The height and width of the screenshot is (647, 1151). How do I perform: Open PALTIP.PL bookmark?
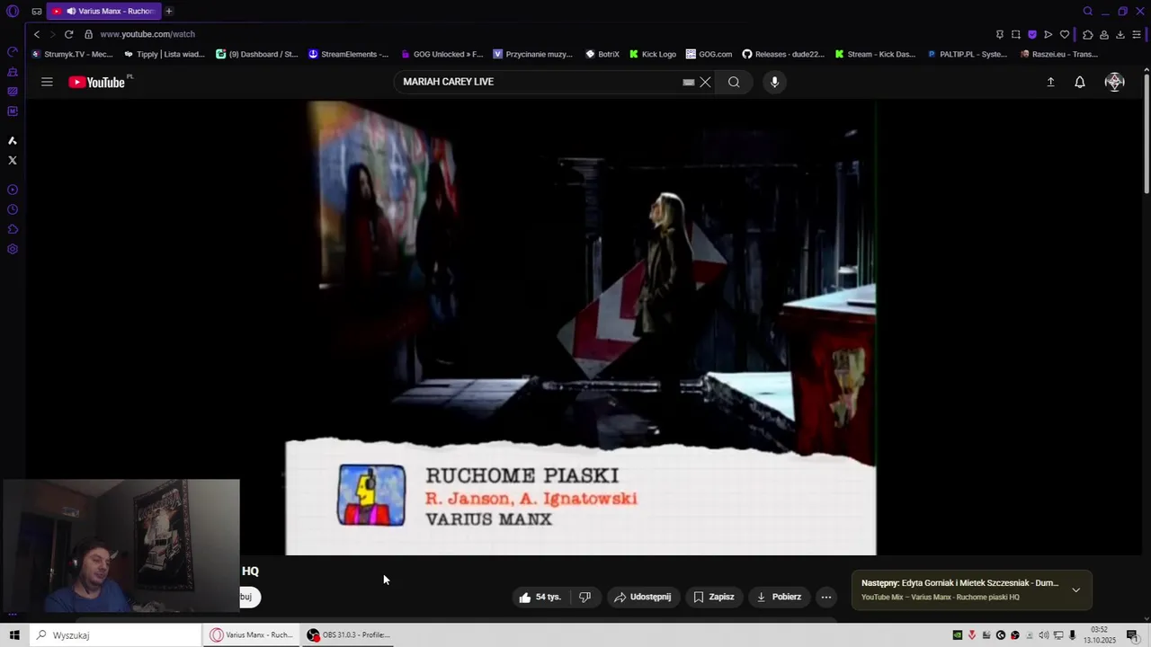tap(968, 54)
